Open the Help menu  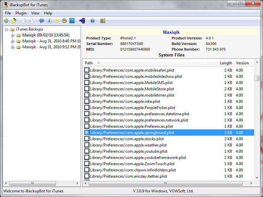tap(48, 13)
